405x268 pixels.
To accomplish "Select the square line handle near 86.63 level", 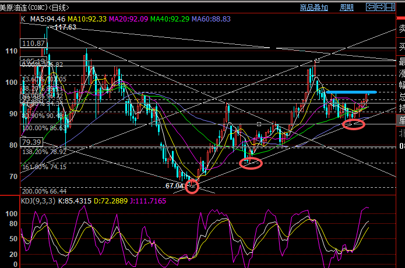I will pos(259,124).
